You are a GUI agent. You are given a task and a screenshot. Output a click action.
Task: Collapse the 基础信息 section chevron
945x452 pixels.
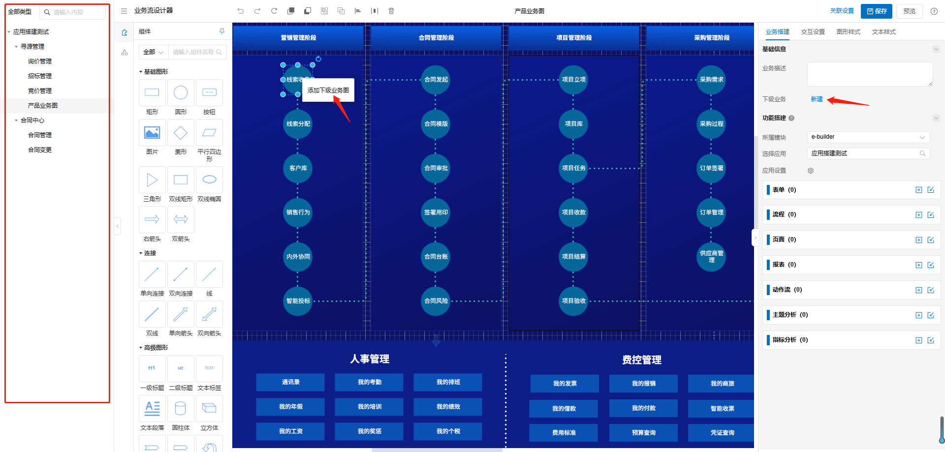[936, 49]
